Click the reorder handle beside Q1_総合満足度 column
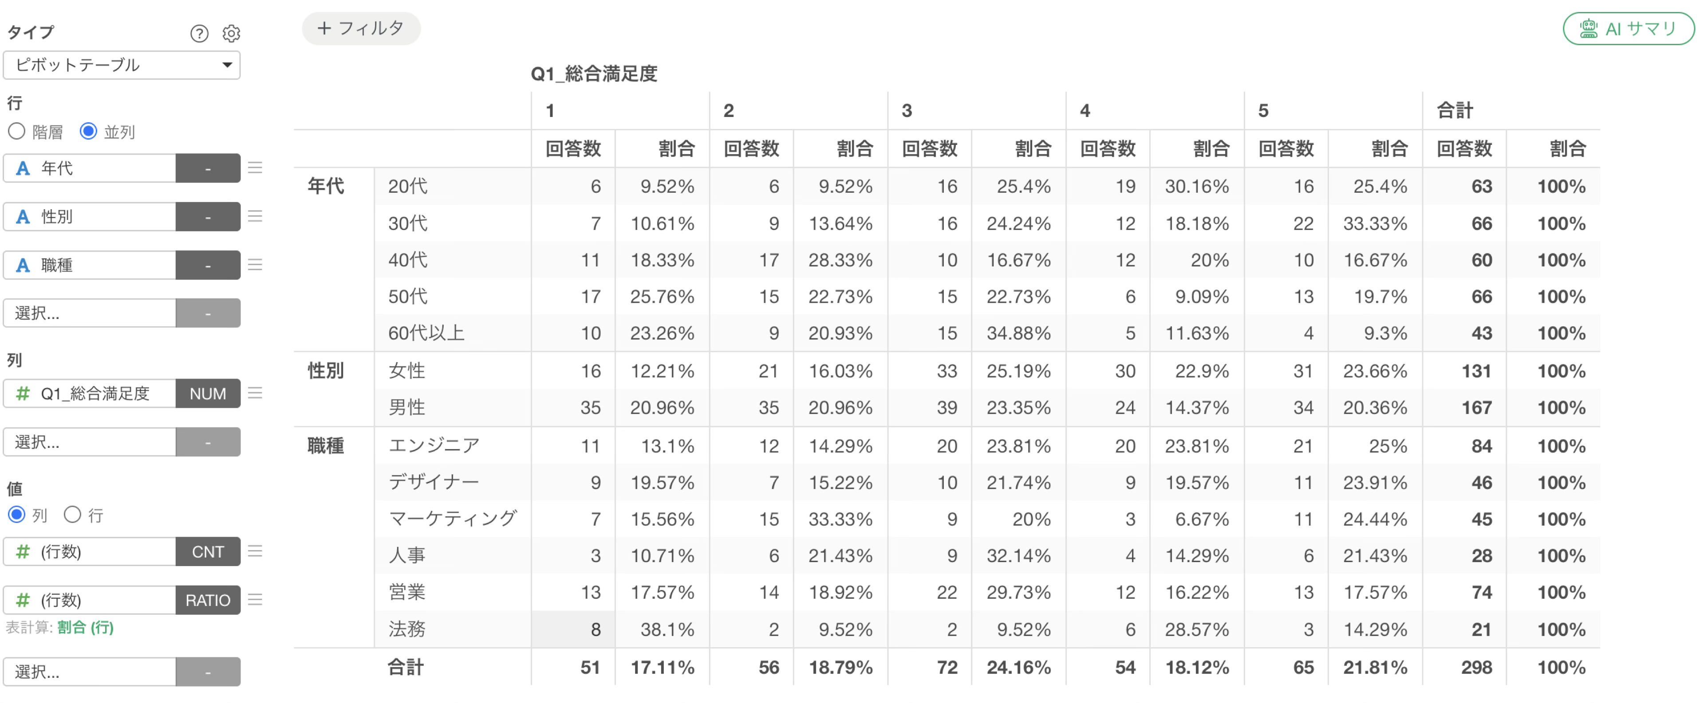 coord(255,393)
